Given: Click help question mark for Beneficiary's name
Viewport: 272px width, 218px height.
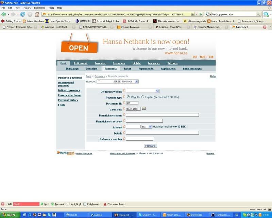Looking at the screenshot, I should tap(124, 114).
